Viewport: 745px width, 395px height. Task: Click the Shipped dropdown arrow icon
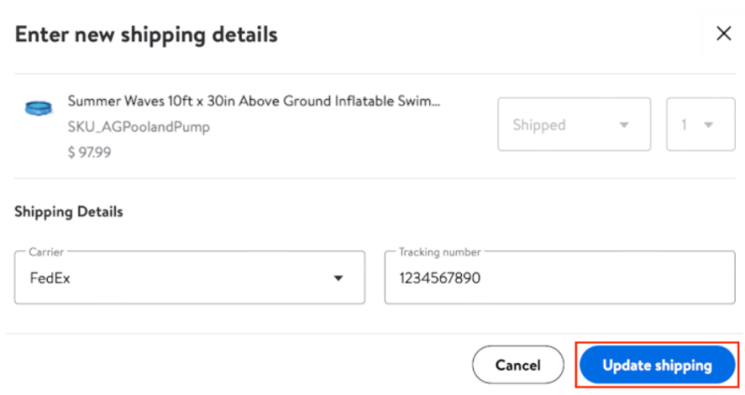pos(623,125)
